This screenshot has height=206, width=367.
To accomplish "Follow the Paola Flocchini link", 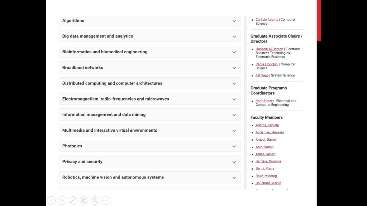I will pos(267,64).
